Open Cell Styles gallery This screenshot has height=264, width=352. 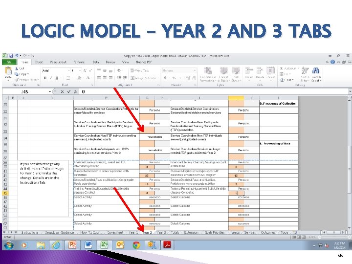pos(236,74)
